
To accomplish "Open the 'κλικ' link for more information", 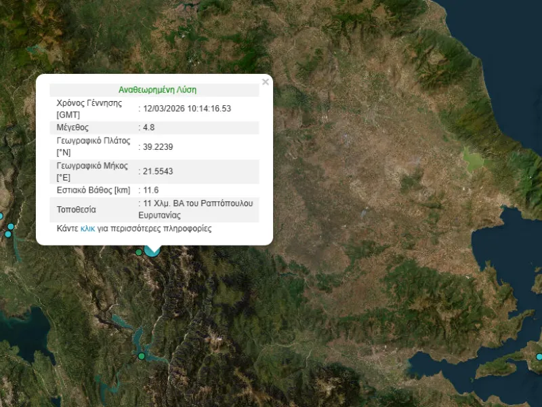I will point(87,229).
